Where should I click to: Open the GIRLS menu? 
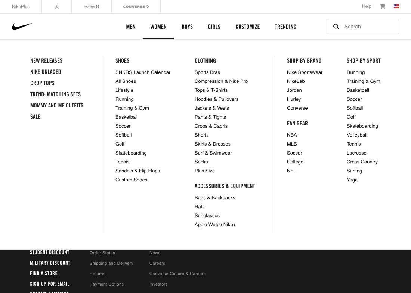pyautogui.click(x=214, y=27)
